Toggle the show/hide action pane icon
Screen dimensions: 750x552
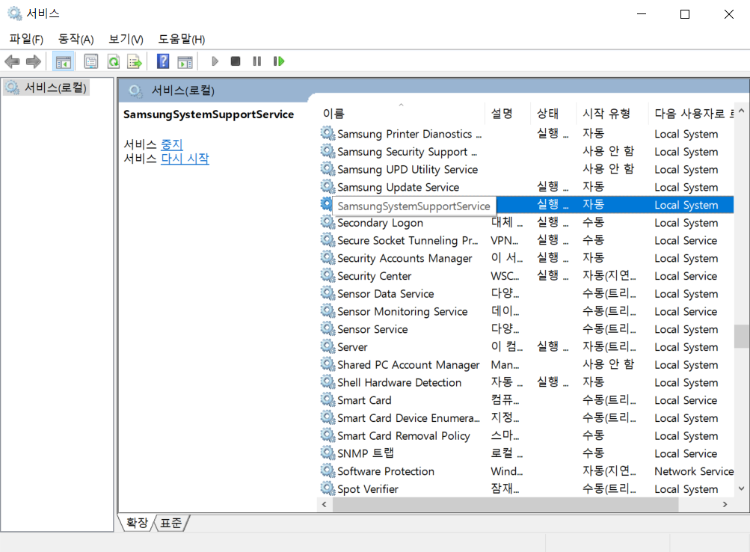pyautogui.click(x=185, y=61)
